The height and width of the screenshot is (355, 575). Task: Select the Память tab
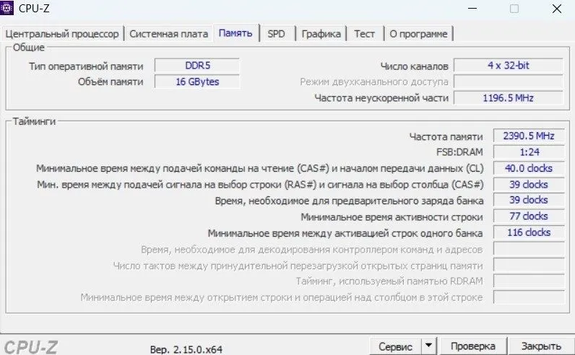(x=235, y=33)
